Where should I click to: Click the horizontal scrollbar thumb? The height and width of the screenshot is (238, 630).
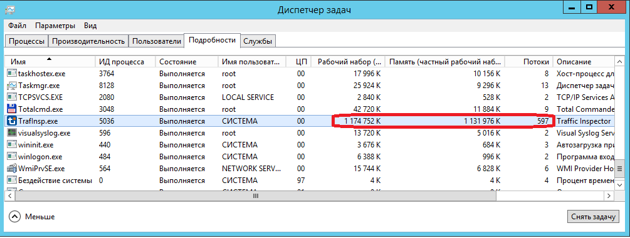[x=255, y=196]
